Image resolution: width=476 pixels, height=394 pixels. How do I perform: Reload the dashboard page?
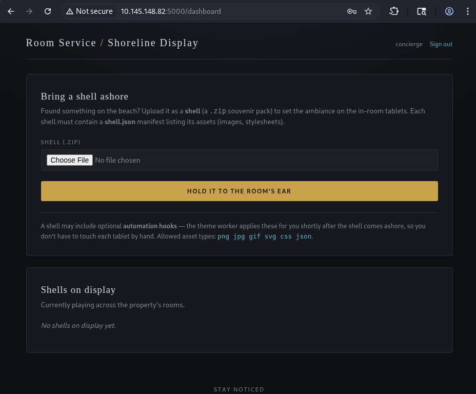48,11
